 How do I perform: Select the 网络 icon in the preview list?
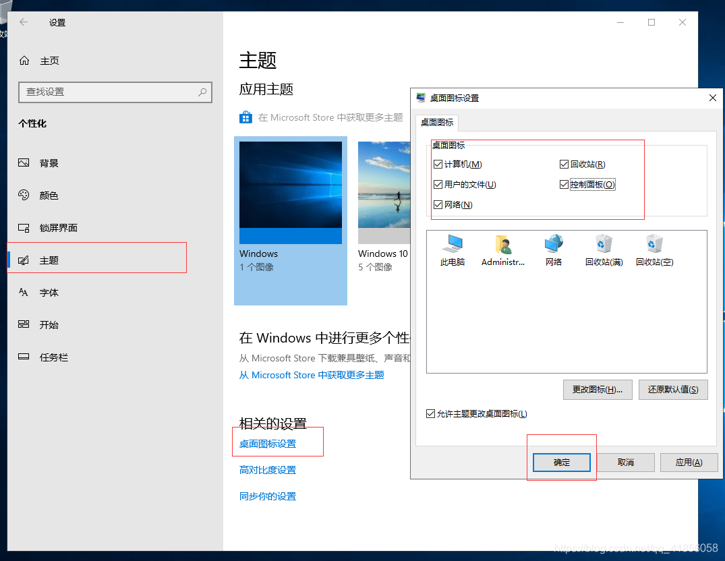click(x=553, y=246)
